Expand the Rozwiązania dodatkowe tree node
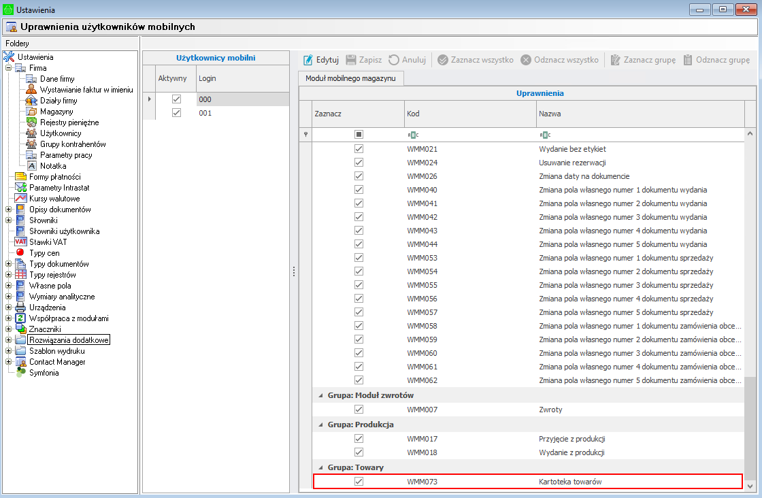 pyautogui.click(x=8, y=340)
